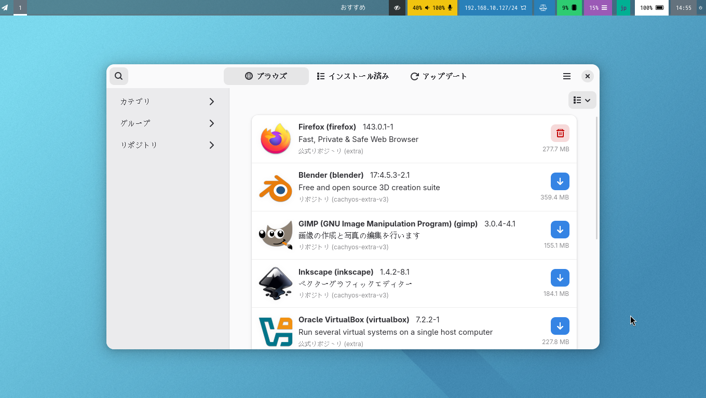This screenshot has height=398, width=706.
Task: Select workspace 1 in the top bar
Action: [20, 8]
